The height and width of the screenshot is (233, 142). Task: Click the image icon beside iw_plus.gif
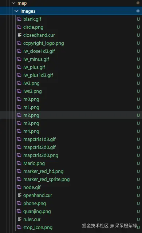pyautogui.click(x=19, y=67)
